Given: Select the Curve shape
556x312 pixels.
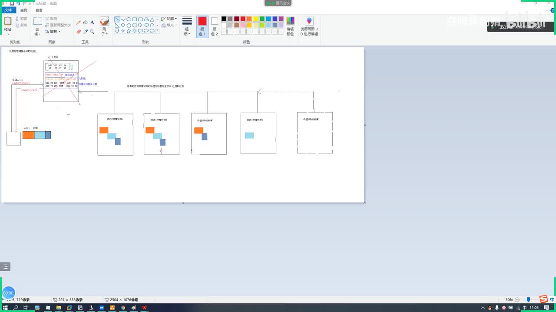Looking at the screenshot, I should [123, 19].
